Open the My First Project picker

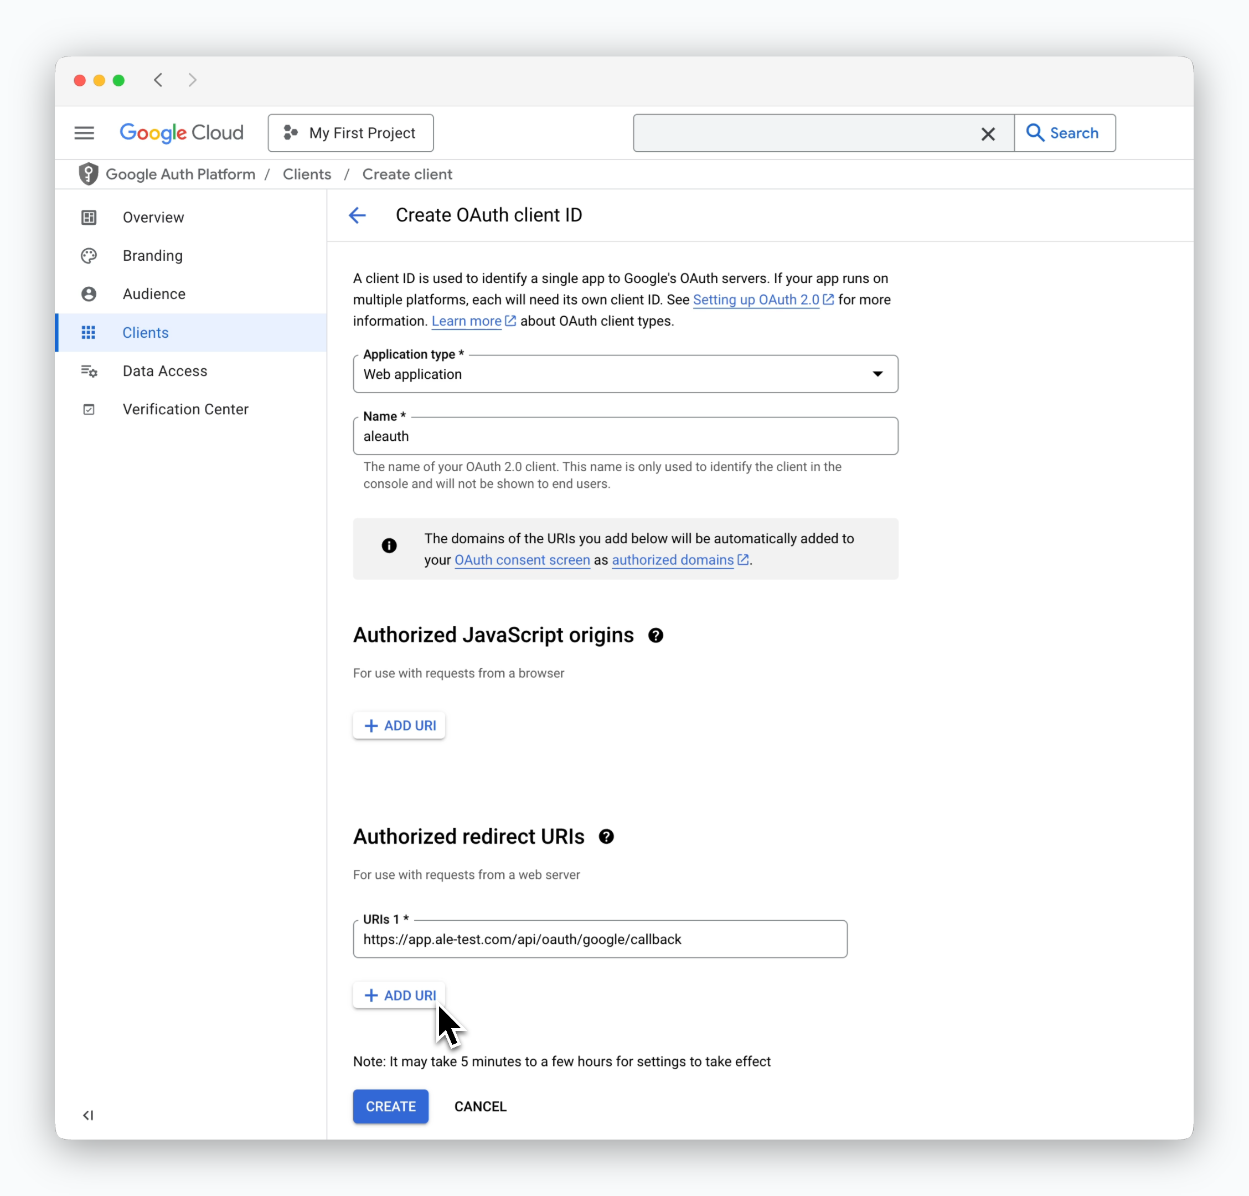click(350, 132)
